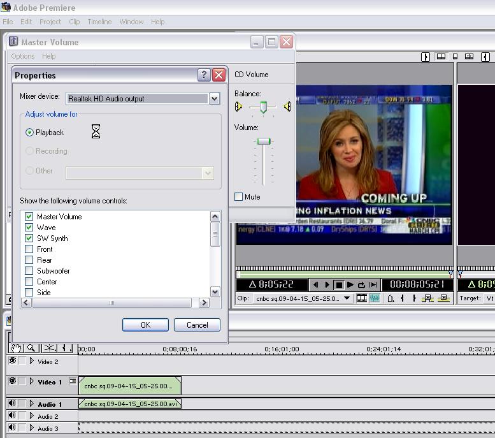Image resolution: width=495 pixels, height=438 pixels.
Task: Click the Insert edit icon
Action: [427, 298]
